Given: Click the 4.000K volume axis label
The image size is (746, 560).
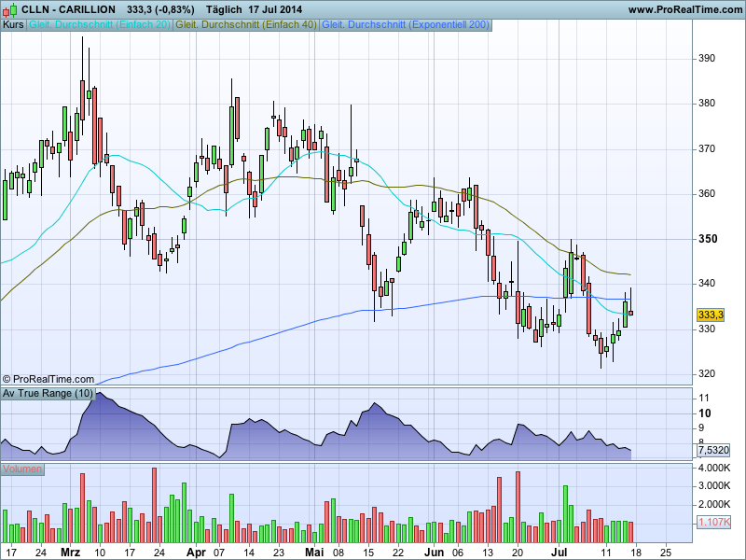Looking at the screenshot, I should [x=714, y=469].
